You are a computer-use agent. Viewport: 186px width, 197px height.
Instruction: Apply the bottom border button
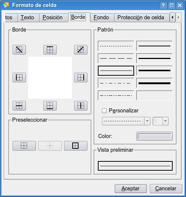pos(50,106)
